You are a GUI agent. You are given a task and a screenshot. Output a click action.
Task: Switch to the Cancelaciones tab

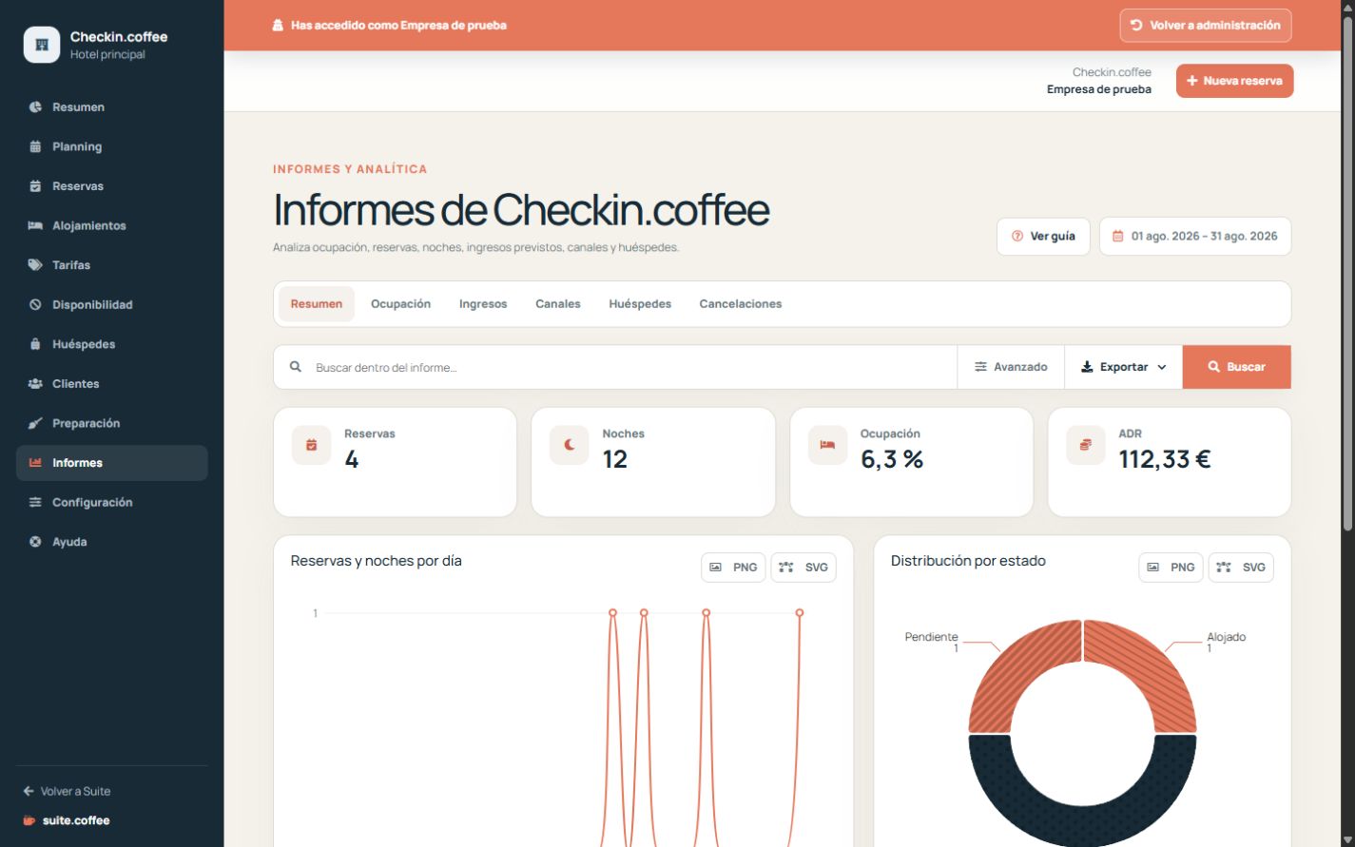pos(741,304)
